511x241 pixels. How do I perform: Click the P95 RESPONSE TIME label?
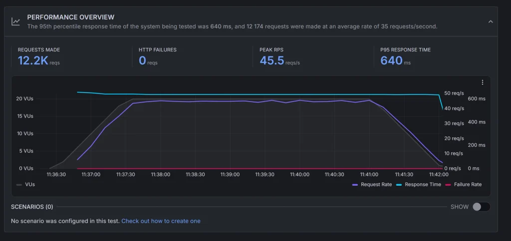pyautogui.click(x=405, y=50)
